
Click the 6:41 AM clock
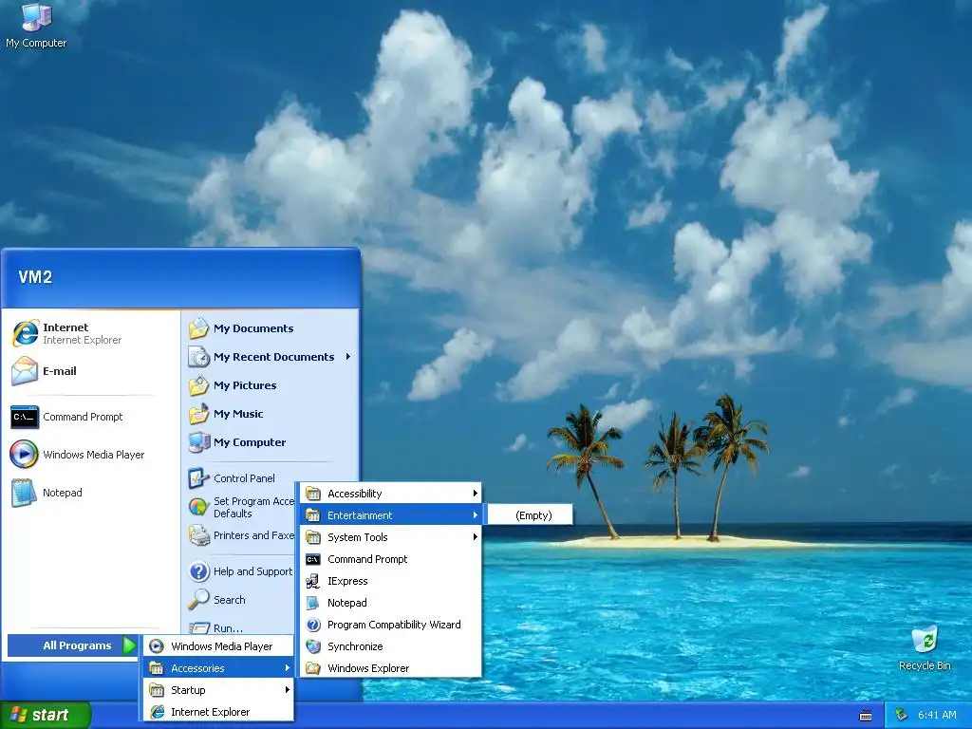click(937, 715)
